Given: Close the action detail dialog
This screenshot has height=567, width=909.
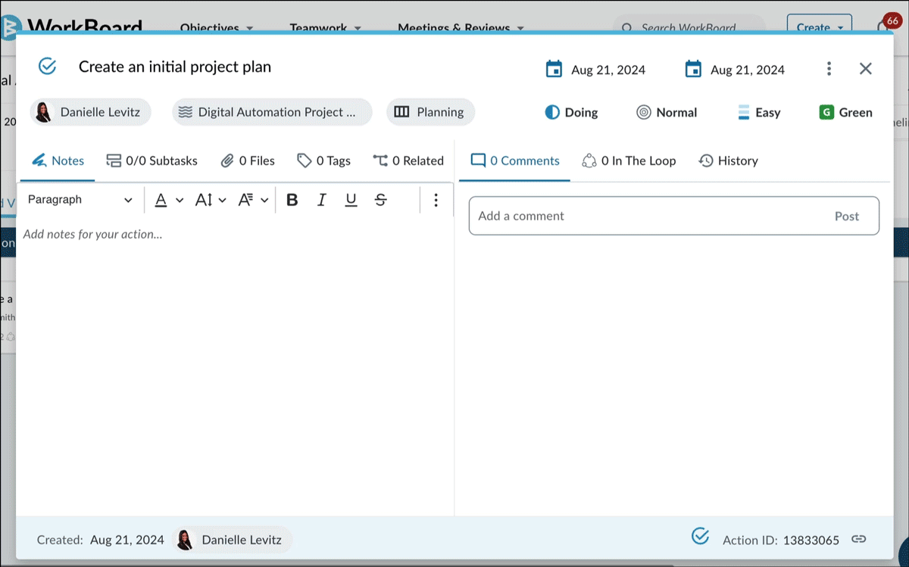Looking at the screenshot, I should tap(866, 69).
